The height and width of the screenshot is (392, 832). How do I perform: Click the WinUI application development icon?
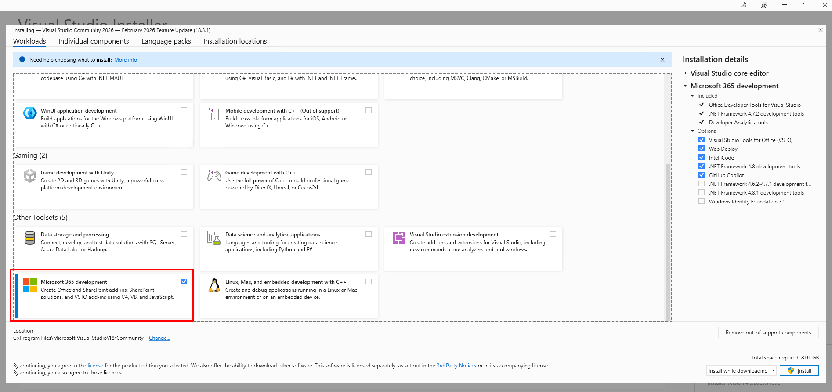(30, 113)
